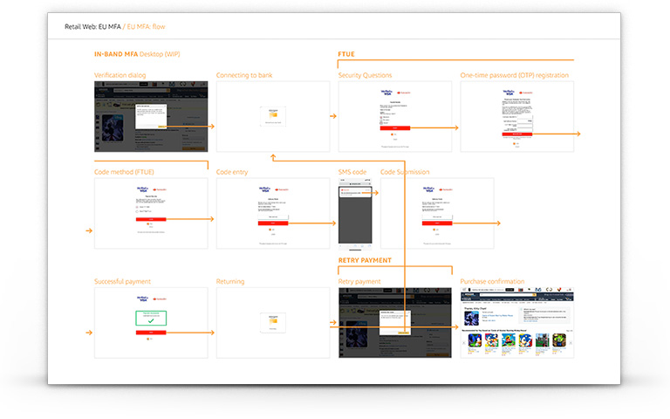Select first radio option in Code method screen
This screenshot has height=419, width=670.
[x=137, y=207]
